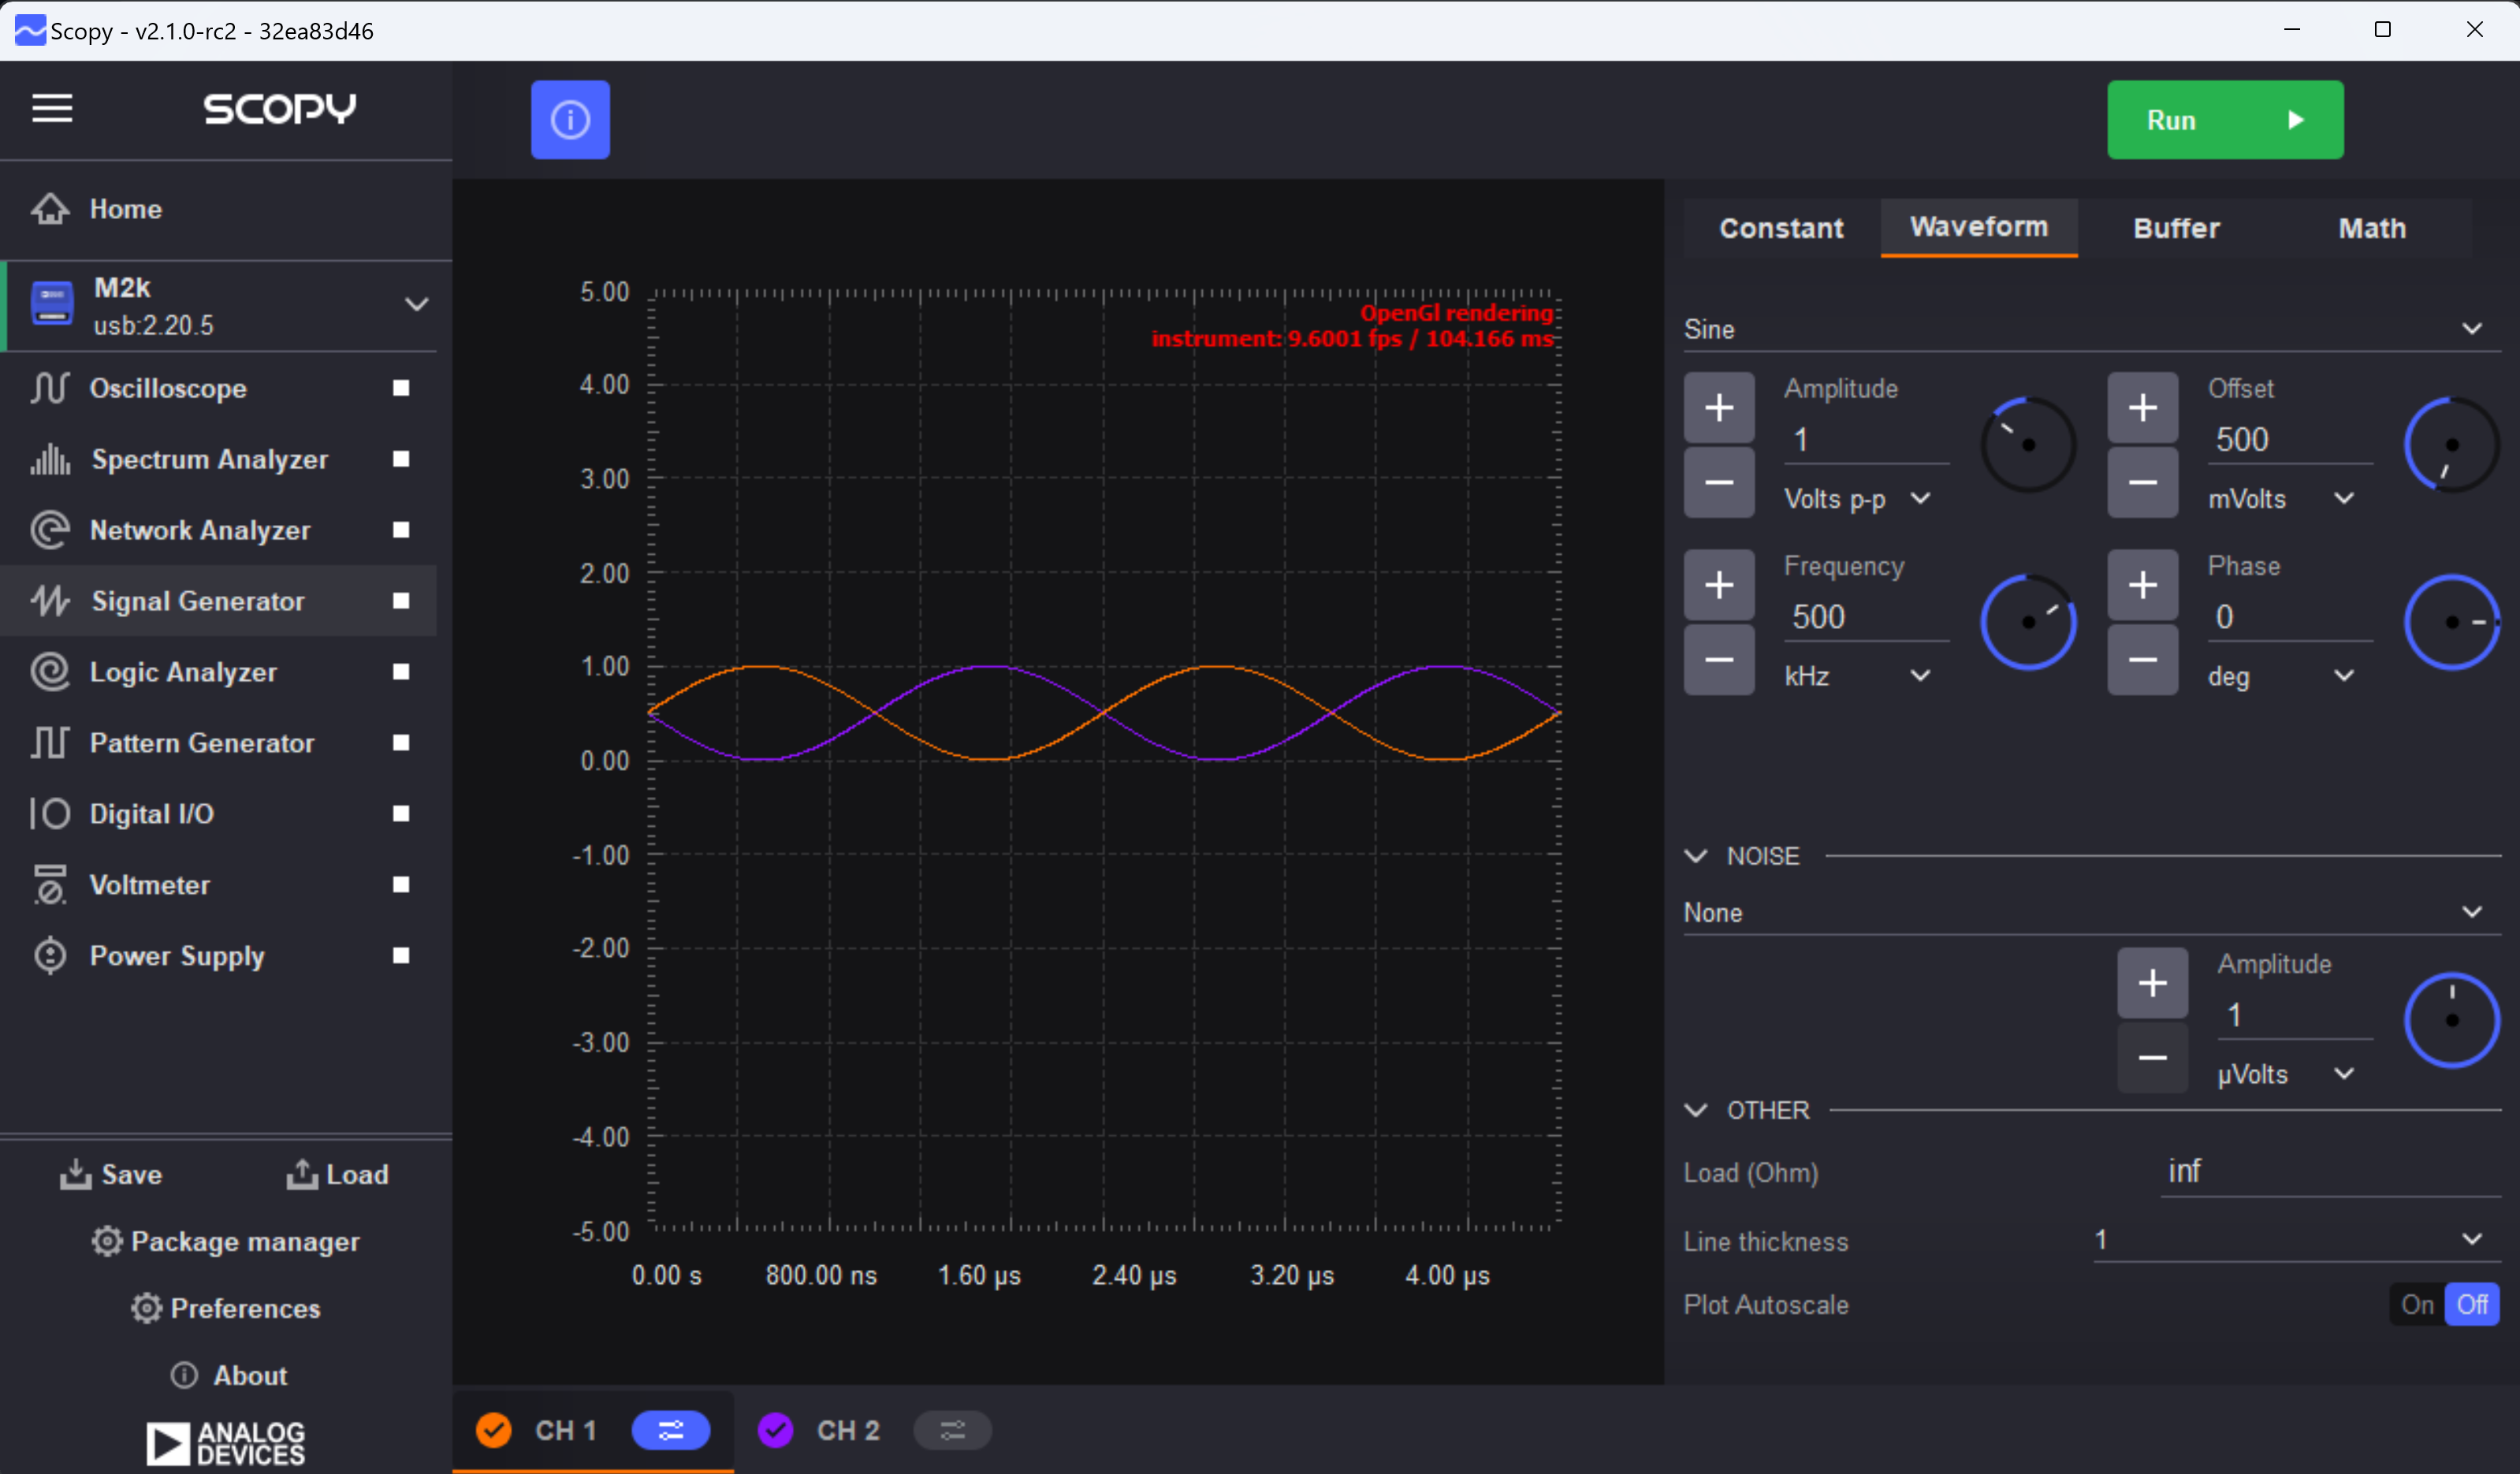
Task: Expand the M2k device dropdown chevron
Action: pos(417,304)
